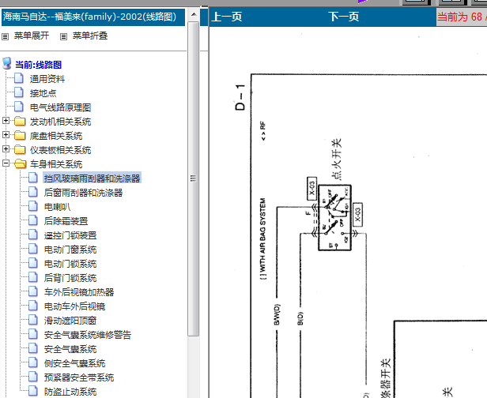
Task: Open the 电动门锁系统 diagram
Action: click(x=70, y=264)
